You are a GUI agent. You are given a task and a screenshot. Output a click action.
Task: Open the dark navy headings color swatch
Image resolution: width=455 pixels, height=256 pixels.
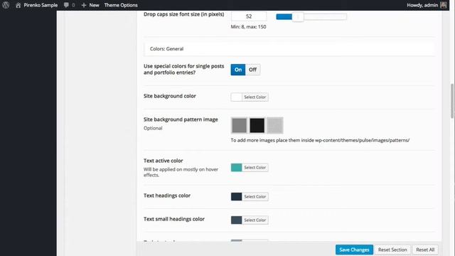tap(236, 196)
